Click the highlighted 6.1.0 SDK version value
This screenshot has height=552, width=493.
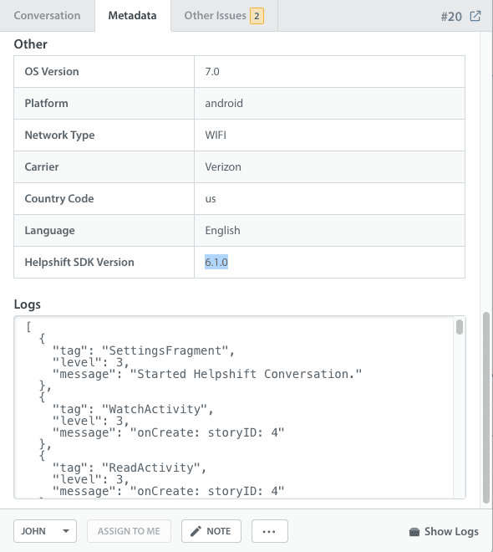(x=216, y=262)
